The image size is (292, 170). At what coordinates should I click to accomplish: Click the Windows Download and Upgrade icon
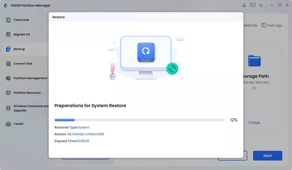pos(8,108)
